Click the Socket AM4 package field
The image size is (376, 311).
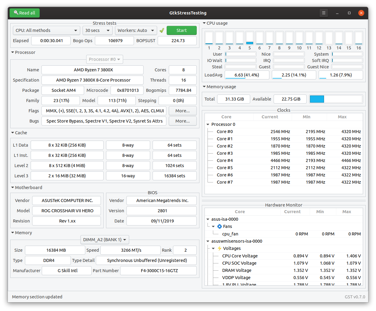click(x=63, y=90)
